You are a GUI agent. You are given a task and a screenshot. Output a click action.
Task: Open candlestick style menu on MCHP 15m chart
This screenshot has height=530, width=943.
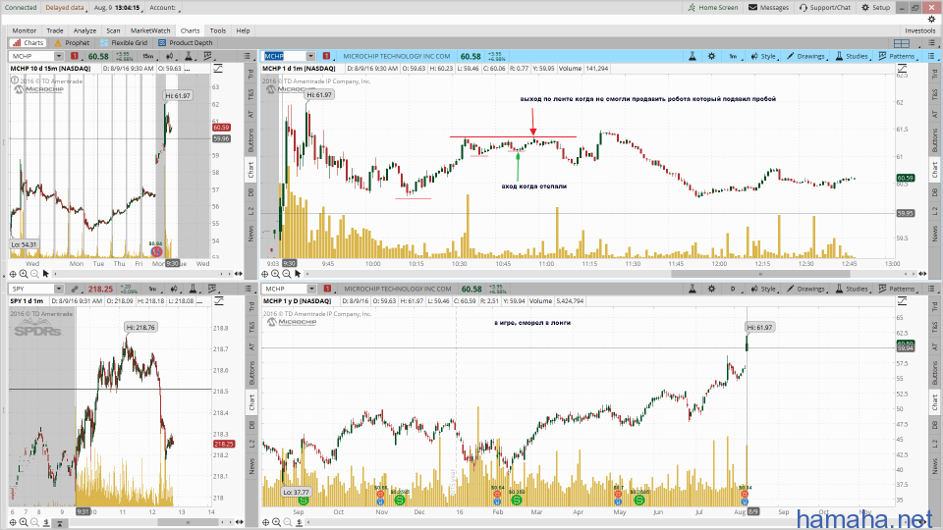pos(170,57)
